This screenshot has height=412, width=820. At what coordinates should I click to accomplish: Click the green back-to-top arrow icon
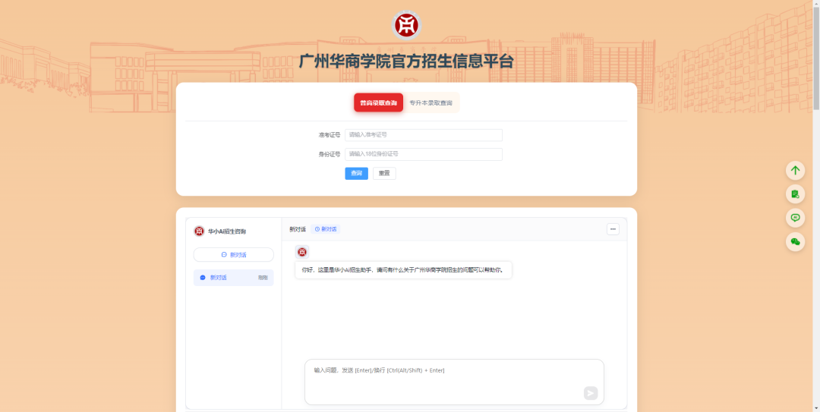pyautogui.click(x=795, y=171)
